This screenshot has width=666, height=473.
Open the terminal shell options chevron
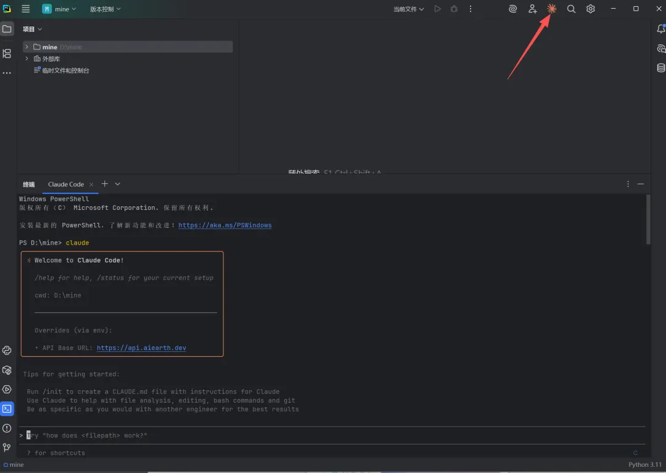point(118,184)
